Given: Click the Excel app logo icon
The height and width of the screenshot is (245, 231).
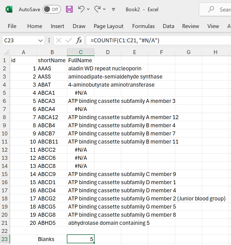Looking at the screenshot, I should 9,10.
